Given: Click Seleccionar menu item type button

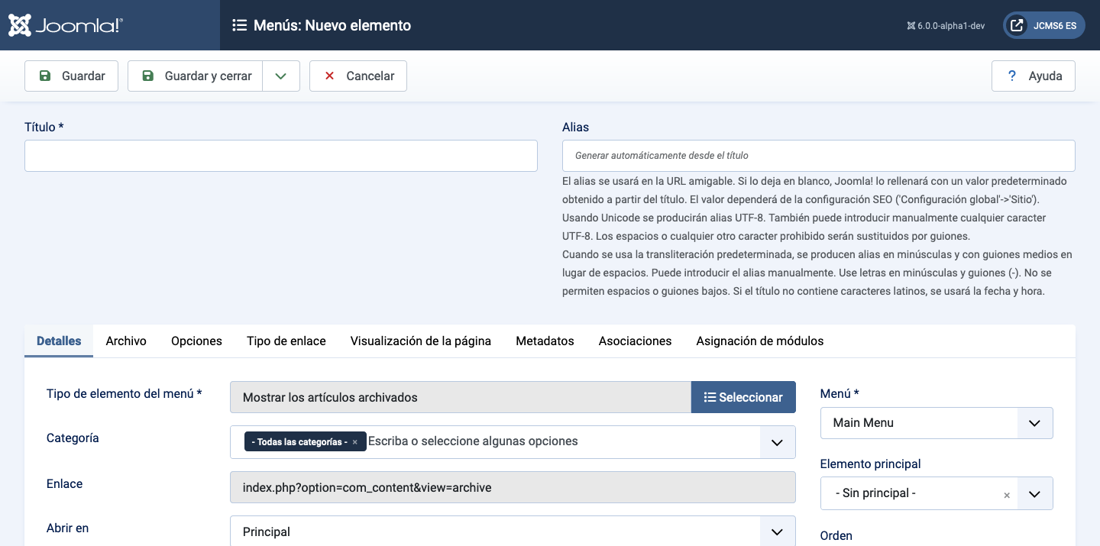Looking at the screenshot, I should pos(743,397).
